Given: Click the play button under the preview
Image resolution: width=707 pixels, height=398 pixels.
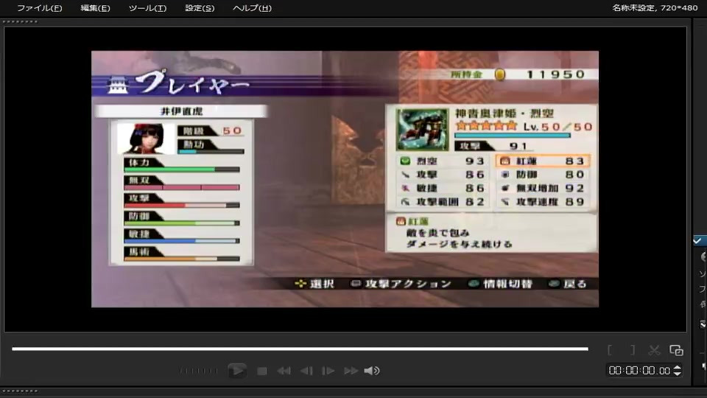Looking at the screenshot, I should pyautogui.click(x=236, y=371).
